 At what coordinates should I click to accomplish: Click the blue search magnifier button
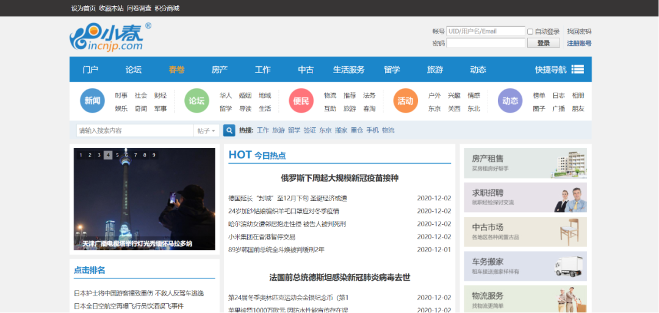point(229,130)
